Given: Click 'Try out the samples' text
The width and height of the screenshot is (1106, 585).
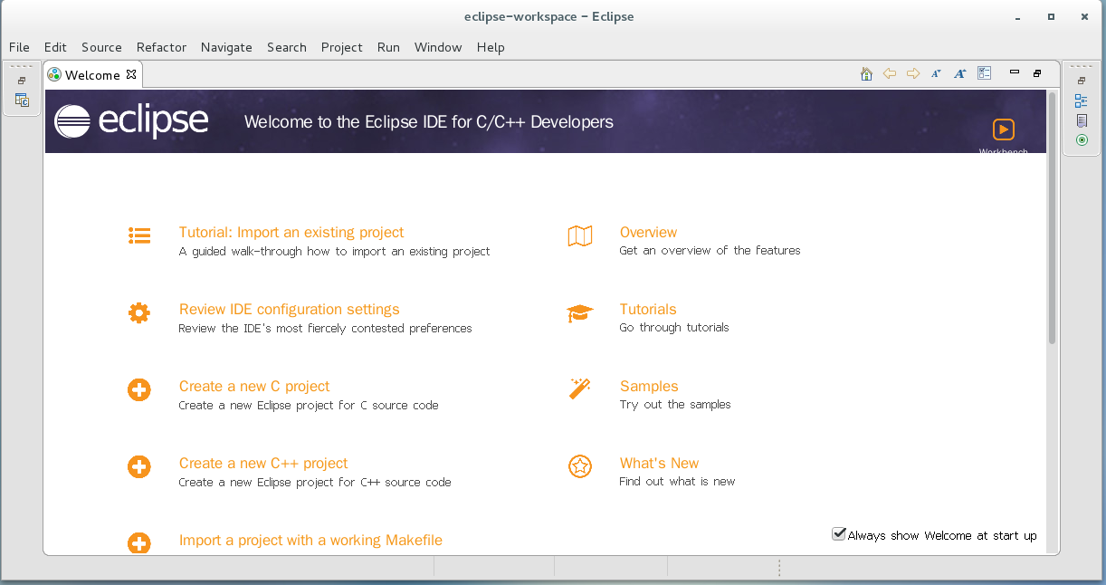Looking at the screenshot, I should coord(675,405).
